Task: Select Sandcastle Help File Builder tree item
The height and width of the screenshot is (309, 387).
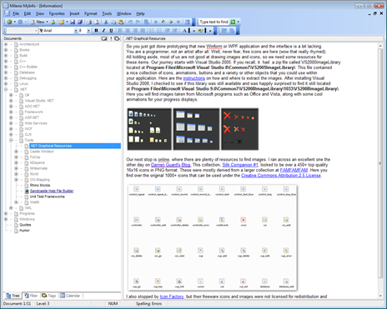Action: [52, 191]
